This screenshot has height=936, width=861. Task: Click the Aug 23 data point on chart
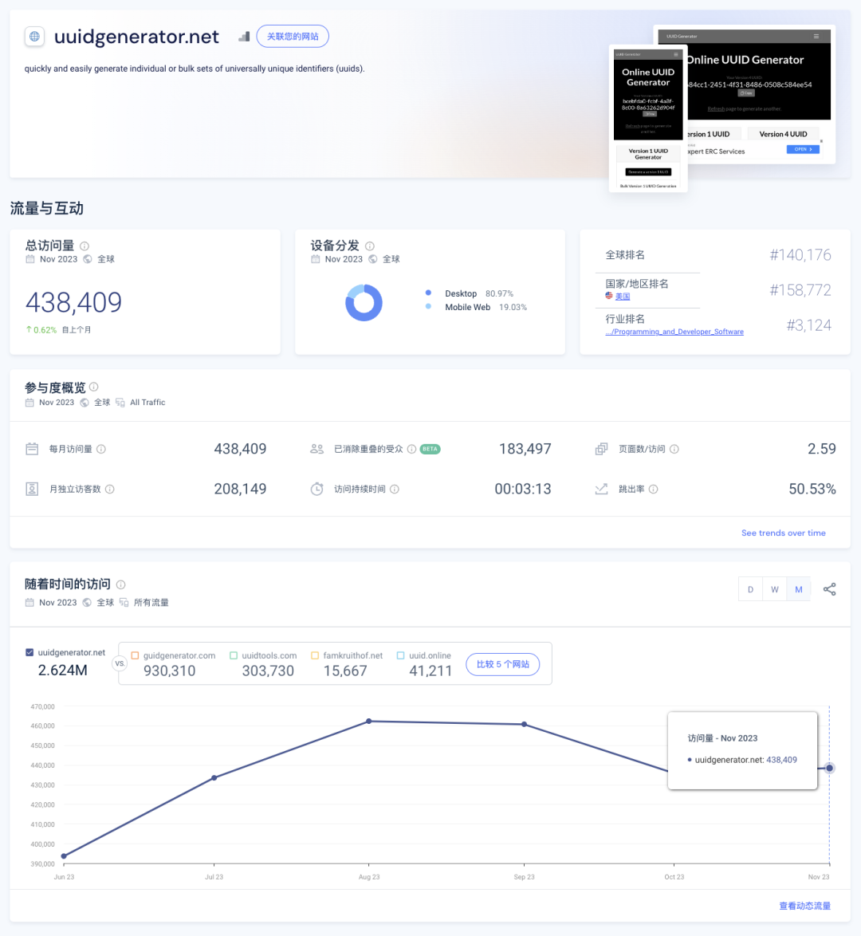[368, 721]
